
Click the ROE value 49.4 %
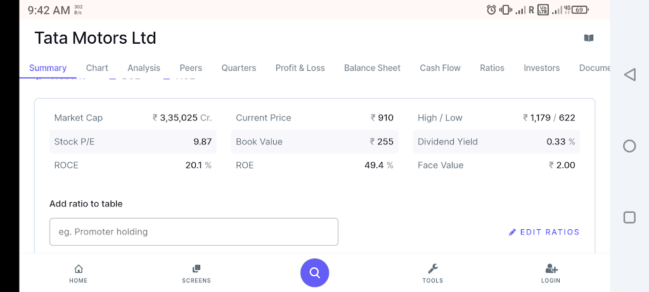(x=379, y=165)
